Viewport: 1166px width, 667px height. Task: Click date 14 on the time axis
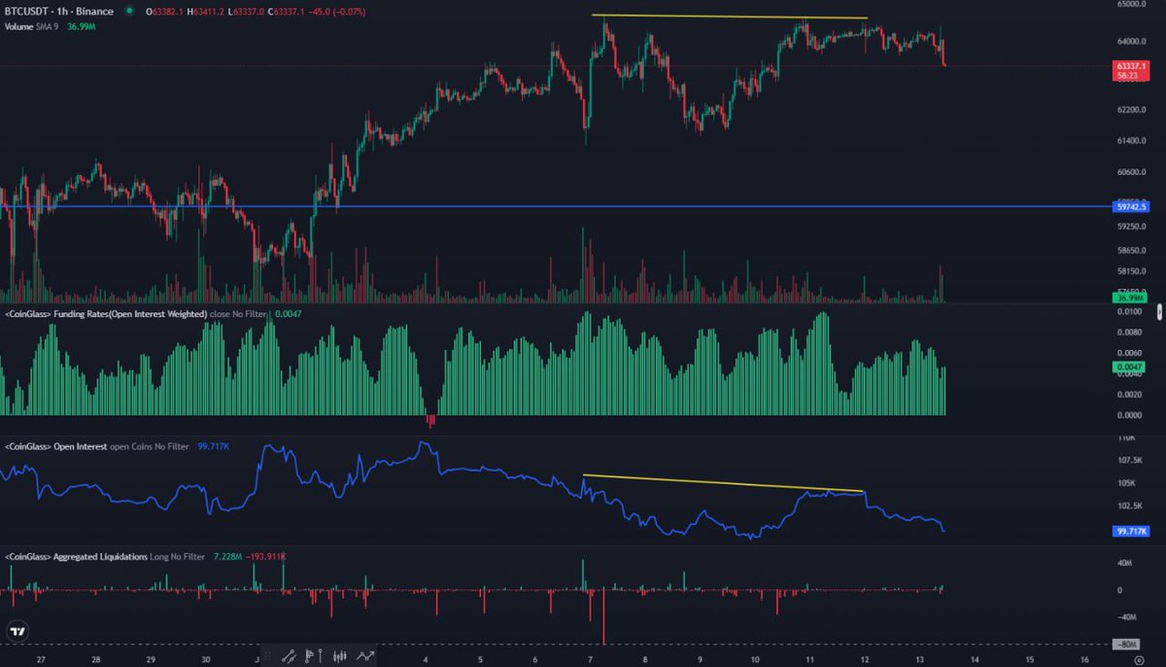coord(975,658)
